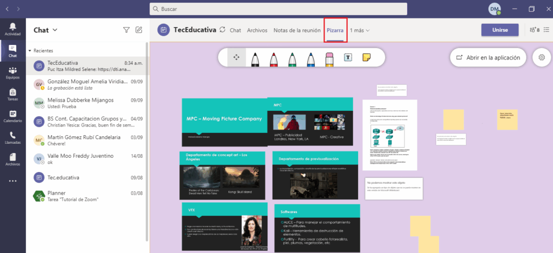Click the Unirse button

click(x=500, y=30)
